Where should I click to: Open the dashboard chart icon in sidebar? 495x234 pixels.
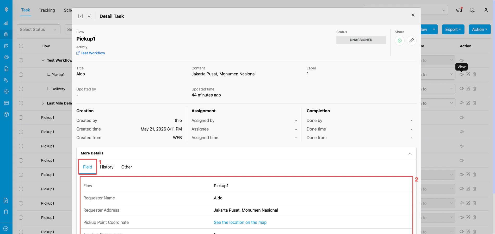coord(6,23)
